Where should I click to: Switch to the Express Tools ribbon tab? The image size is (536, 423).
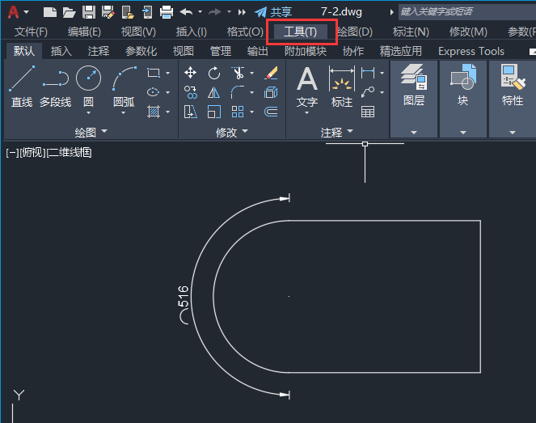coord(471,51)
